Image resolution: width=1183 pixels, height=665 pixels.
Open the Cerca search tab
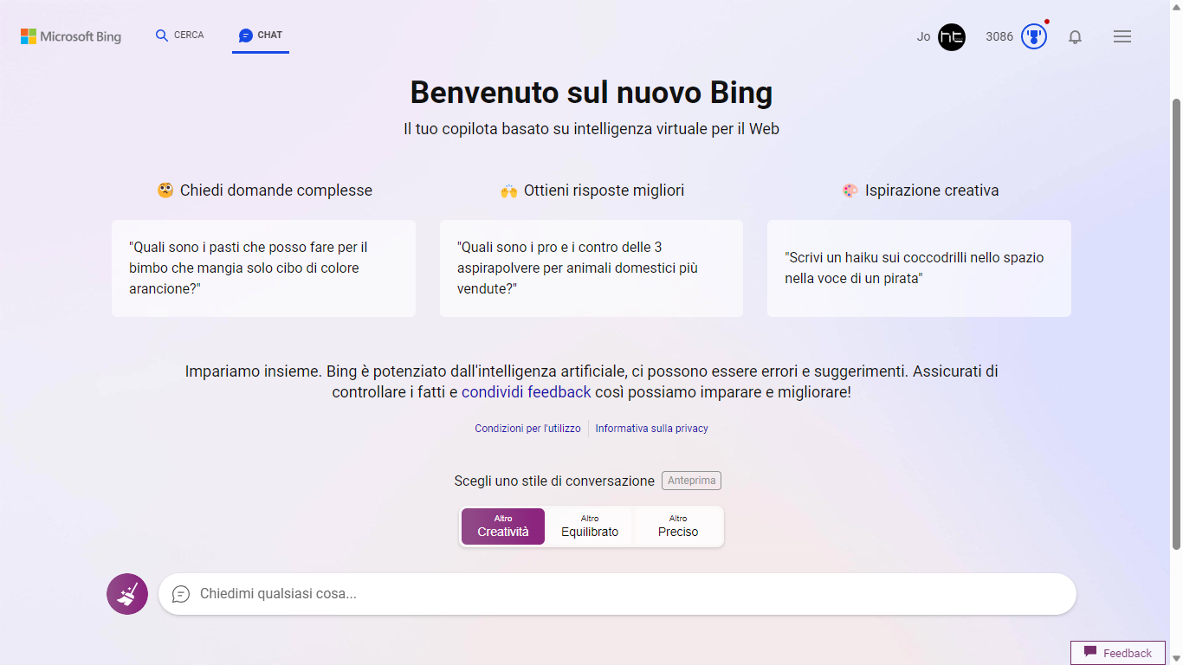[x=179, y=36]
